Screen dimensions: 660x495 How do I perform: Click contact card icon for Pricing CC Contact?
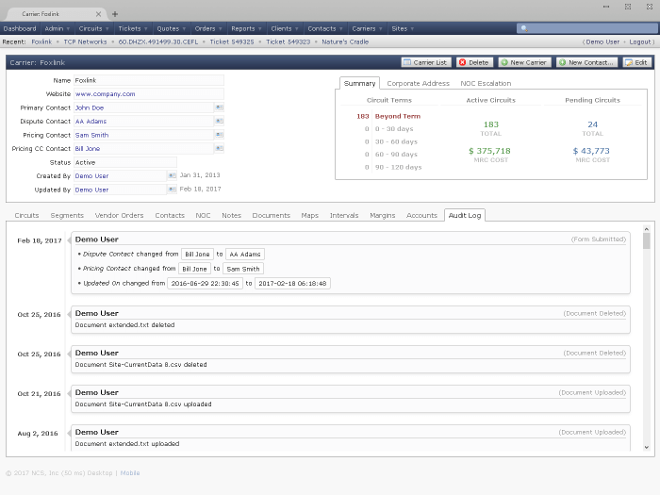coord(219,148)
